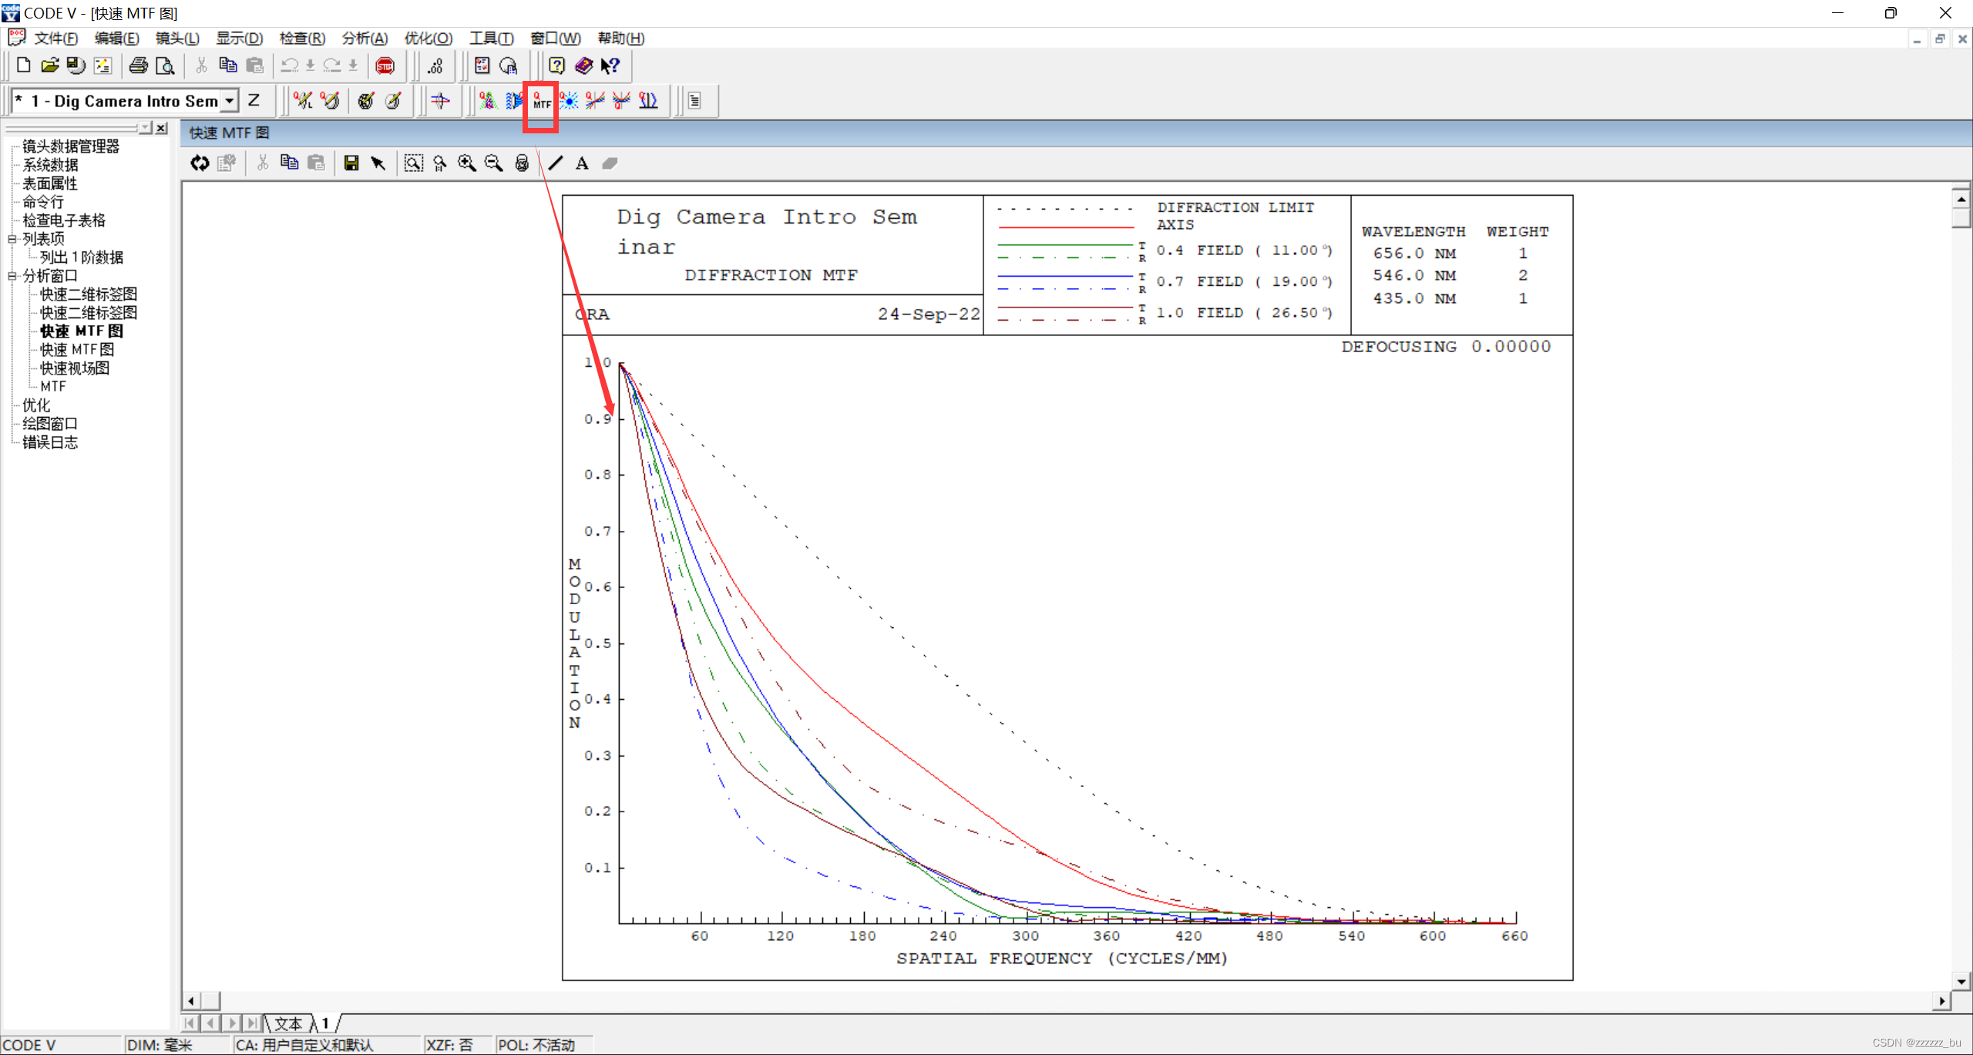Open the navigation panel dropdown arrow
Screen dimensions: 1973x1055
[x=145, y=127]
